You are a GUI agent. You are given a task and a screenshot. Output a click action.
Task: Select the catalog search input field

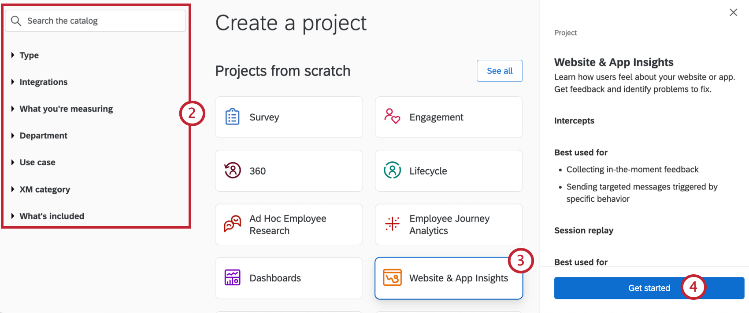95,20
